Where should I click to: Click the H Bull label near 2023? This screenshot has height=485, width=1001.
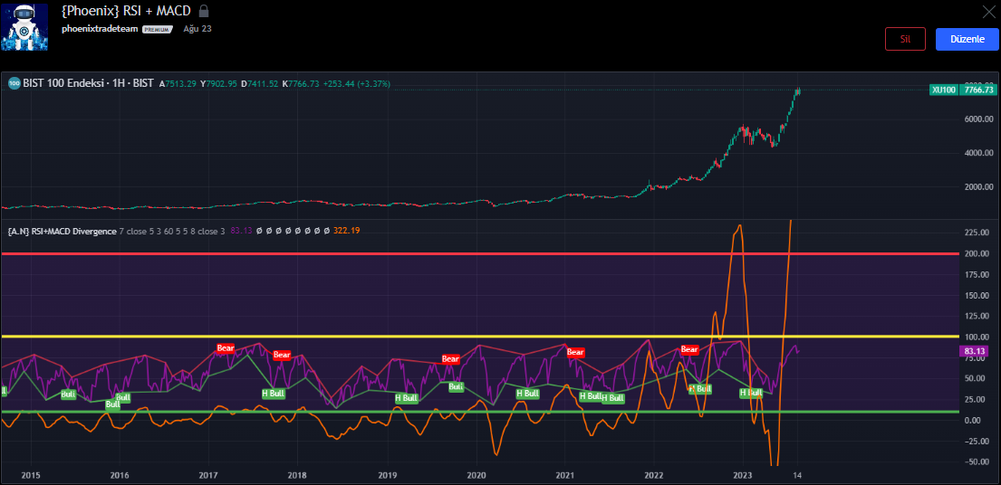750,393
